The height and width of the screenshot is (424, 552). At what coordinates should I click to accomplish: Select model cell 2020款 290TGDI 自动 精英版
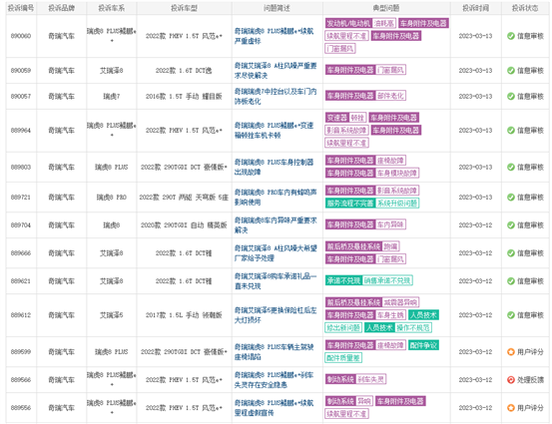click(184, 224)
